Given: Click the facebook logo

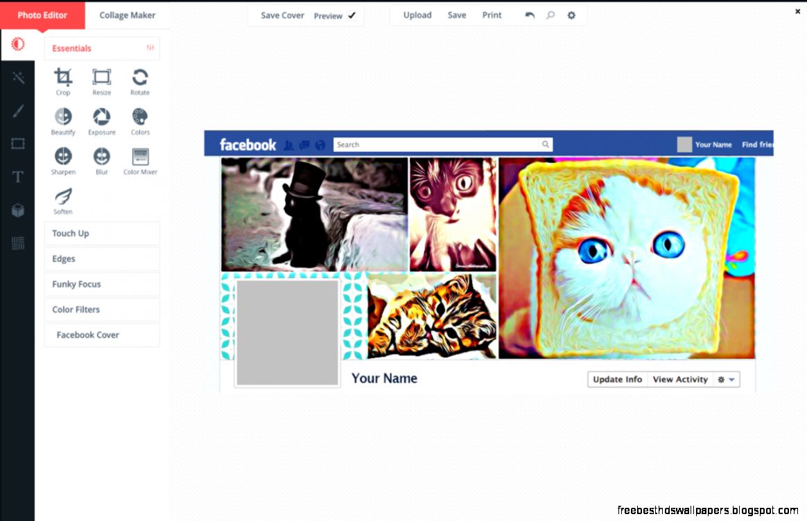Looking at the screenshot, I should [248, 145].
